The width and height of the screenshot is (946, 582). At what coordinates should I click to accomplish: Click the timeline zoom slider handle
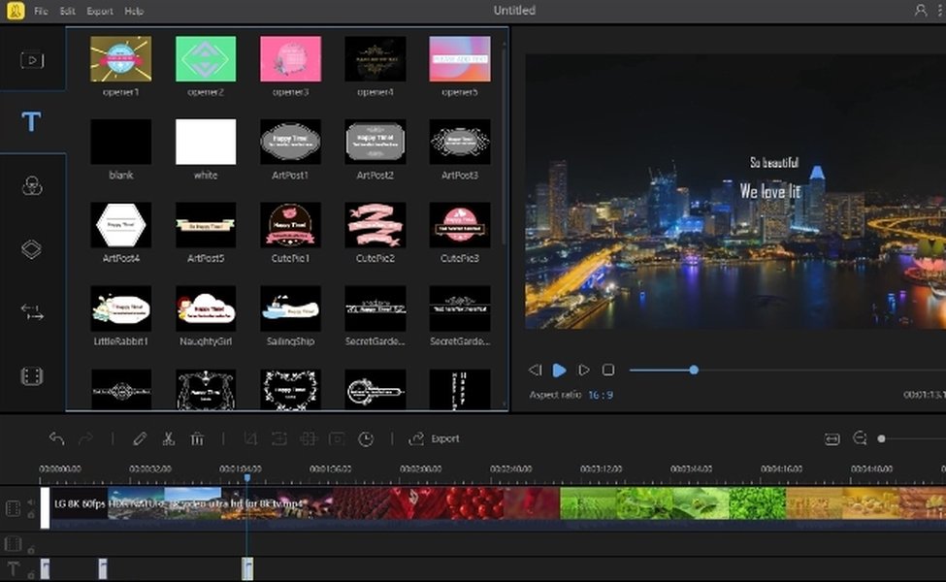(881, 438)
